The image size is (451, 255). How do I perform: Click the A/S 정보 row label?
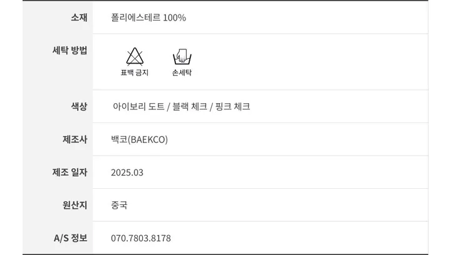pos(70,238)
